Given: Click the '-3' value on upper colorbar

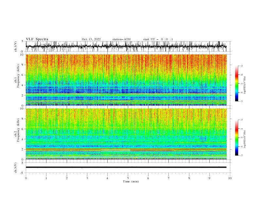Looking at the screenshot, I should [241, 66].
